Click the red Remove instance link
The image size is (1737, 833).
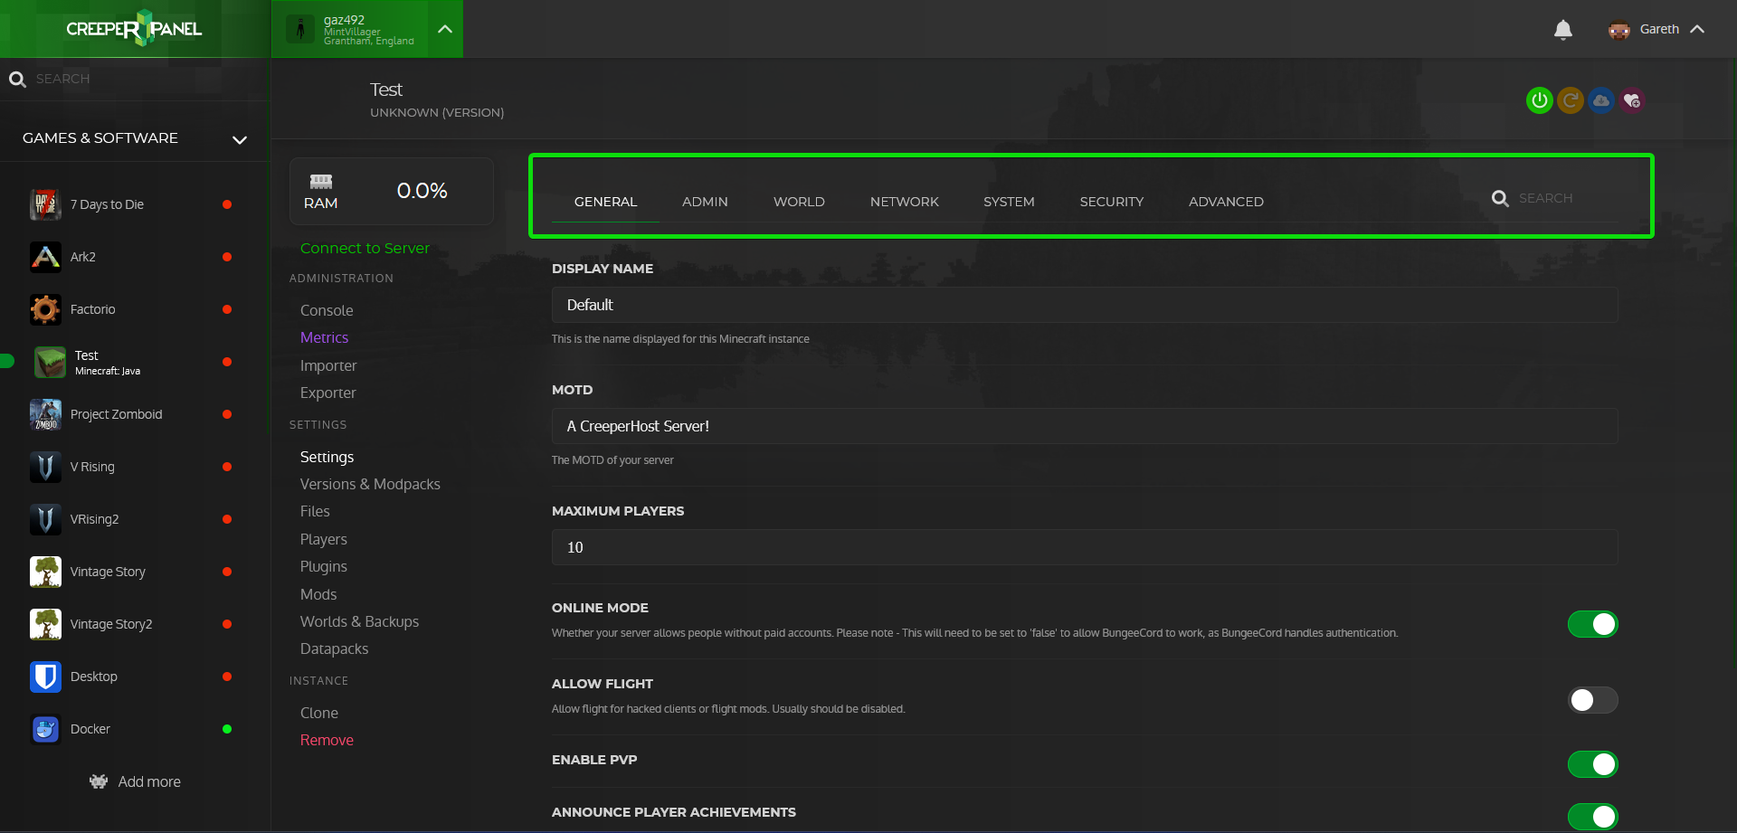[x=327, y=740]
